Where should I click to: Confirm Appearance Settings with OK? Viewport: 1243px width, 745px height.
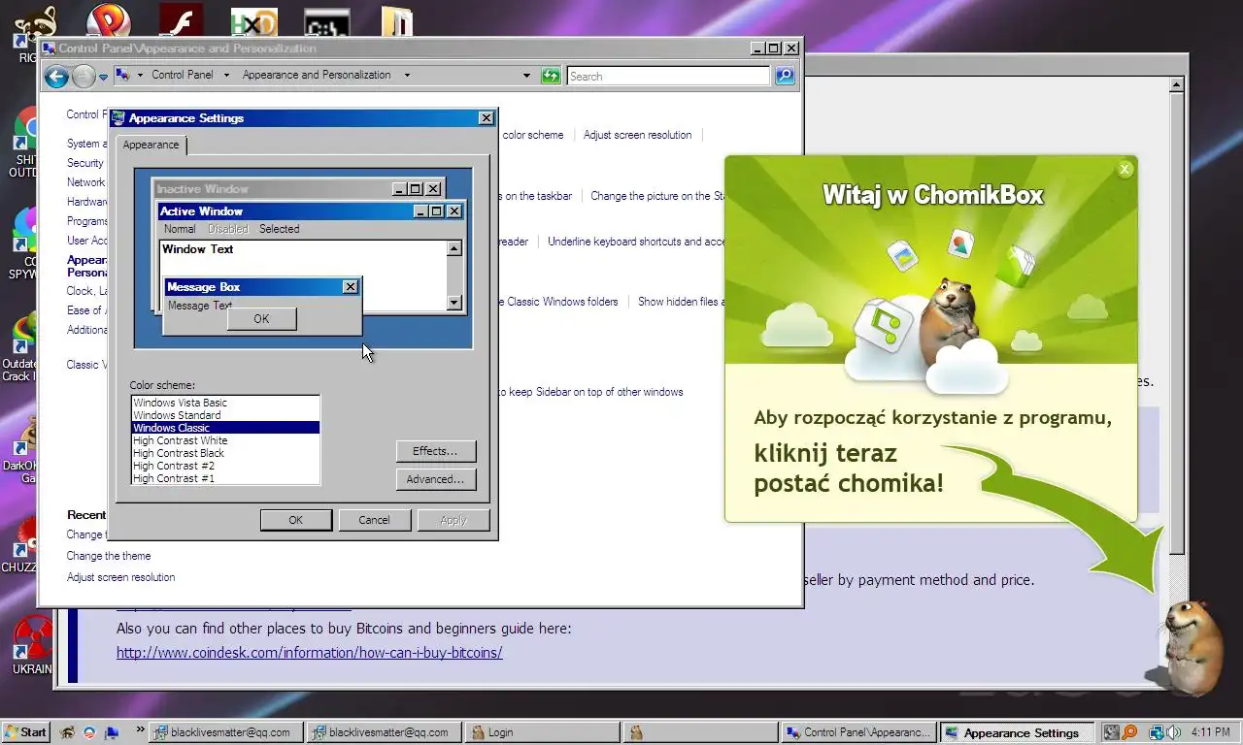click(296, 520)
